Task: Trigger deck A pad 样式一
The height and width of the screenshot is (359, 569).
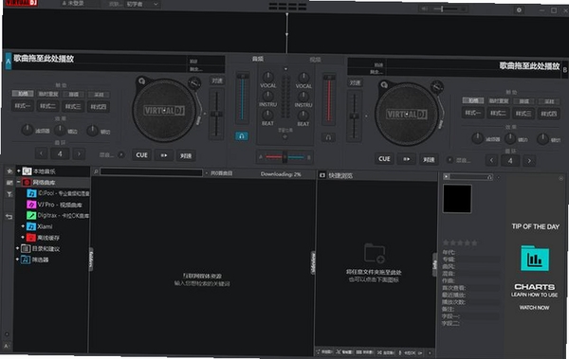Action: click(x=23, y=106)
